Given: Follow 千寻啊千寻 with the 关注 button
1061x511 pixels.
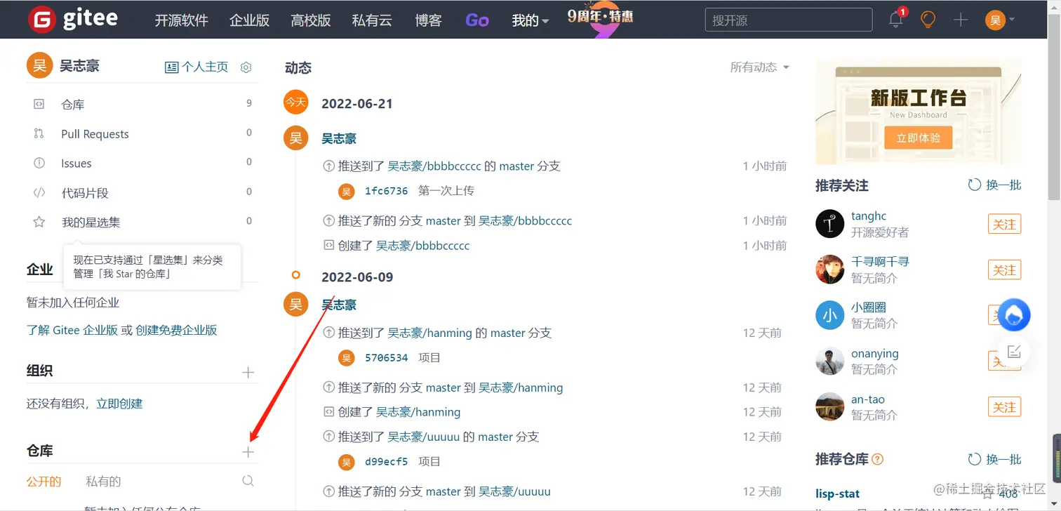Looking at the screenshot, I should coord(1004,270).
